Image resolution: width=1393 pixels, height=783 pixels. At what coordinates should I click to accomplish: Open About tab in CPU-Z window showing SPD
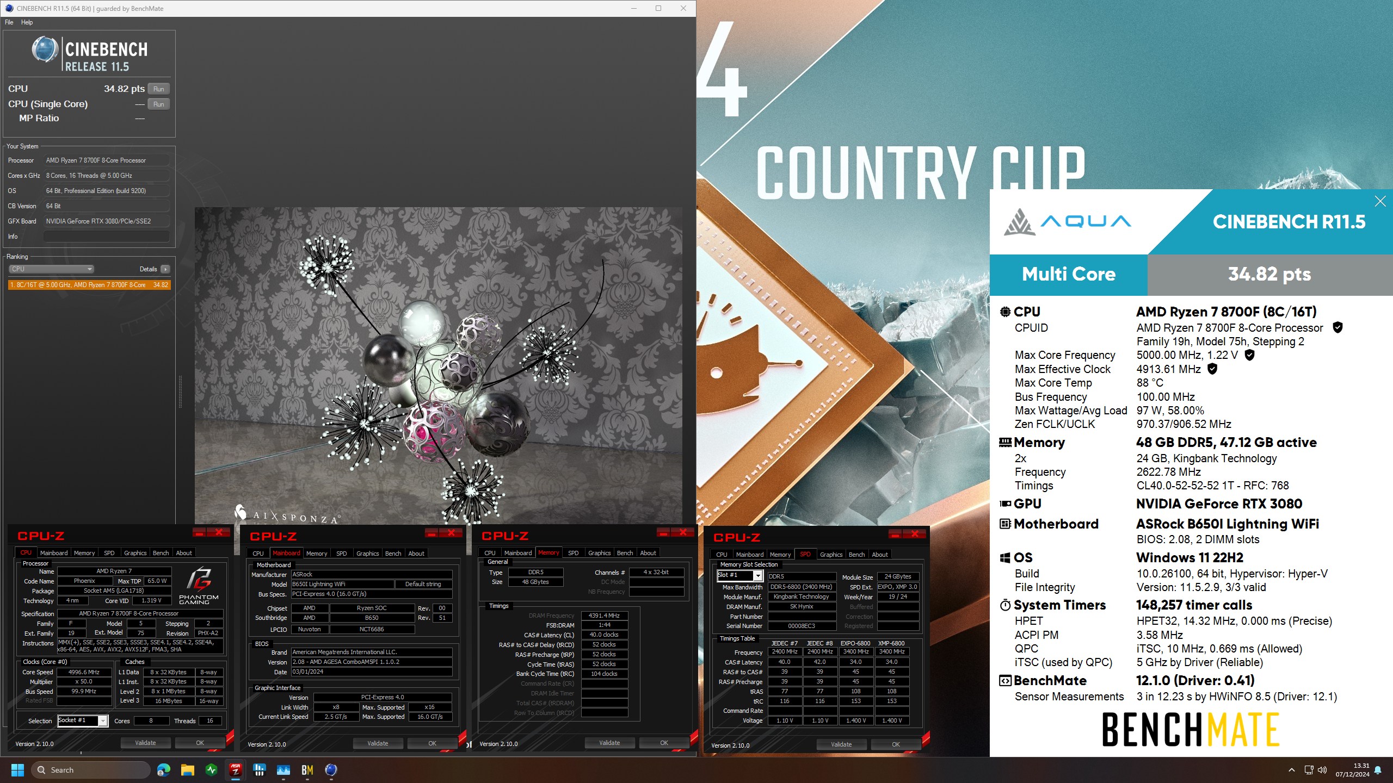click(880, 555)
